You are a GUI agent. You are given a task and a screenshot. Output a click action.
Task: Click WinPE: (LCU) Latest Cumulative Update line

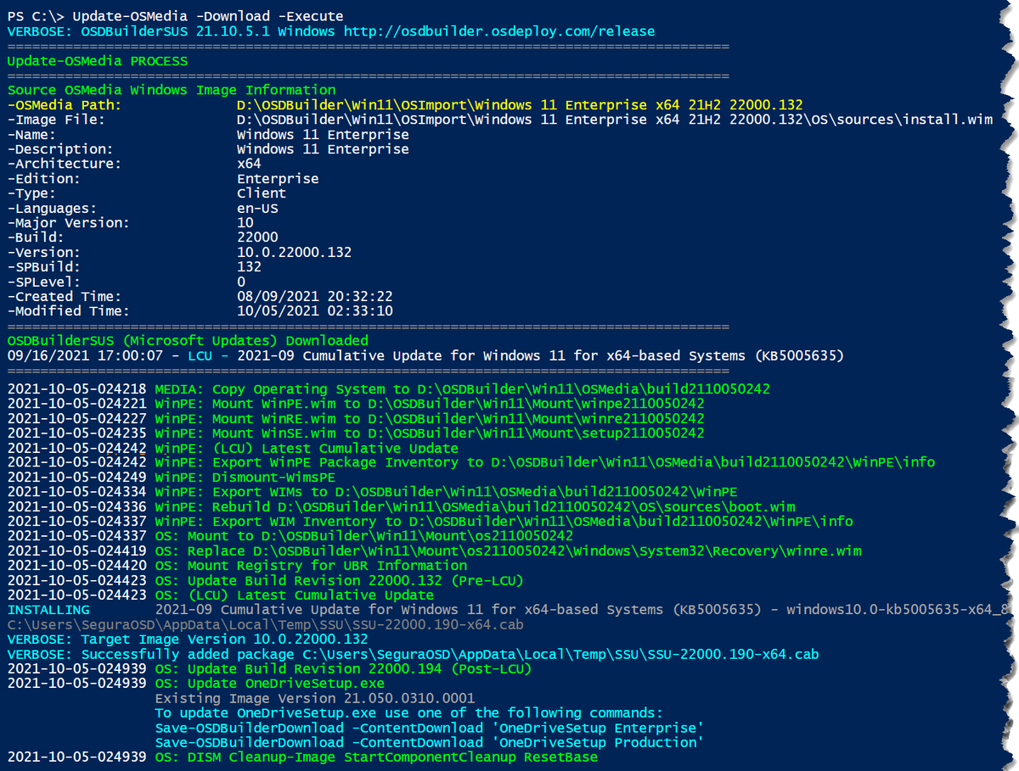[233, 448]
